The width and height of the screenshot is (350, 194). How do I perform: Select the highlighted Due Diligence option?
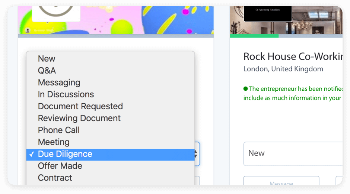[65, 154]
